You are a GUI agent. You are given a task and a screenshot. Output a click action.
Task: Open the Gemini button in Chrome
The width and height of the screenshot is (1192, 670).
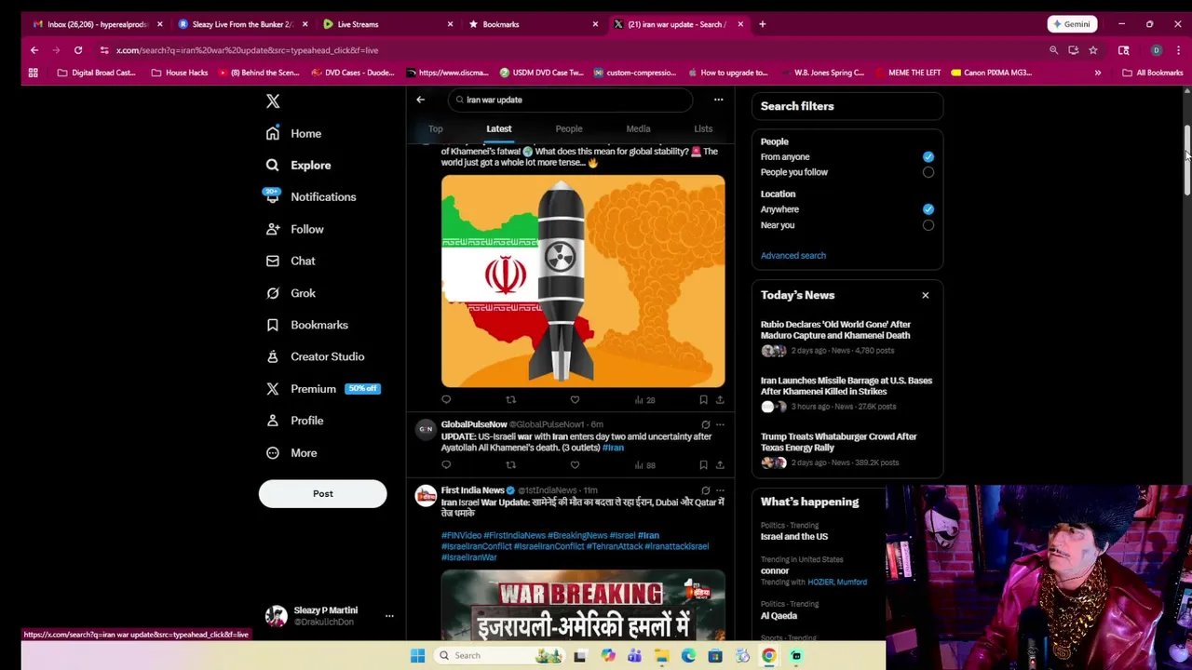tap(1071, 24)
